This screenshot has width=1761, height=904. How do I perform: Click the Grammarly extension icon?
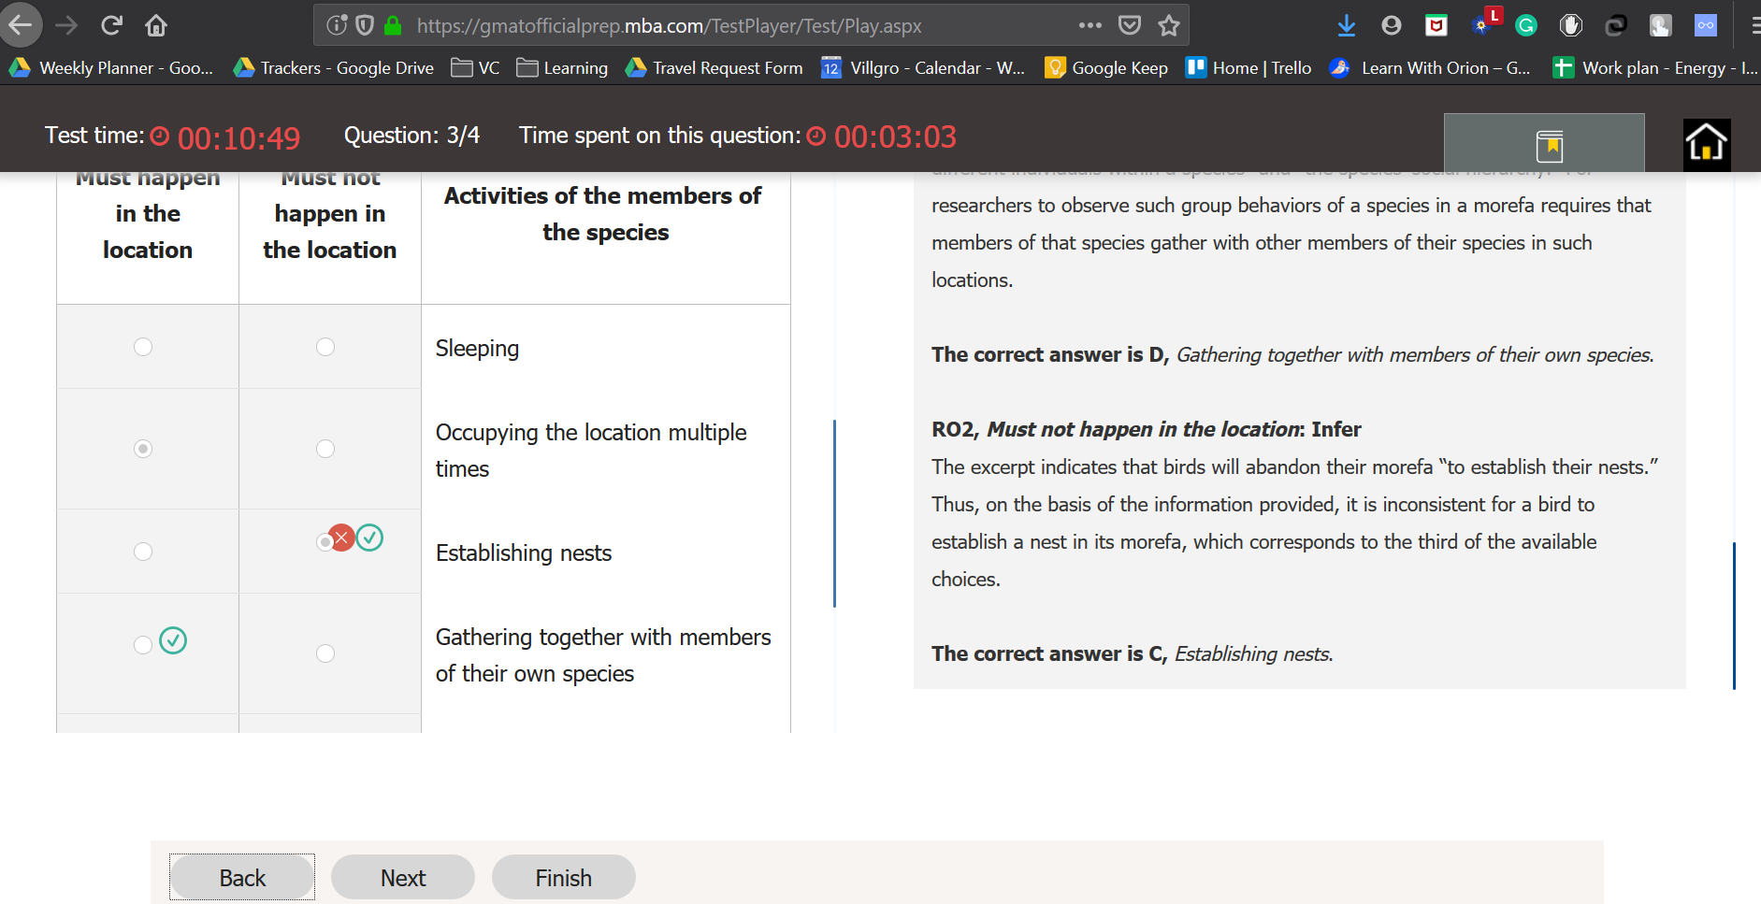pyautogui.click(x=1526, y=25)
